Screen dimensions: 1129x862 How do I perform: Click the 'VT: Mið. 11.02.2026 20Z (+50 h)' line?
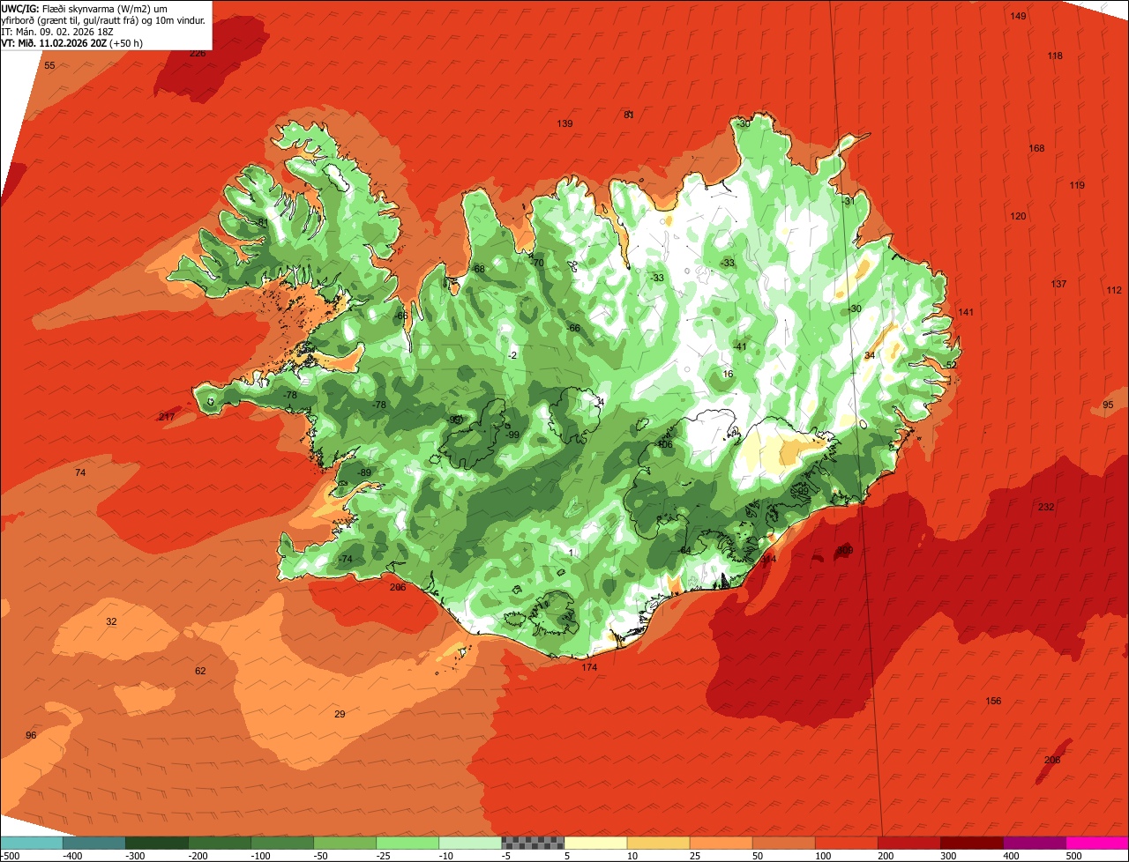pos(72,43)
